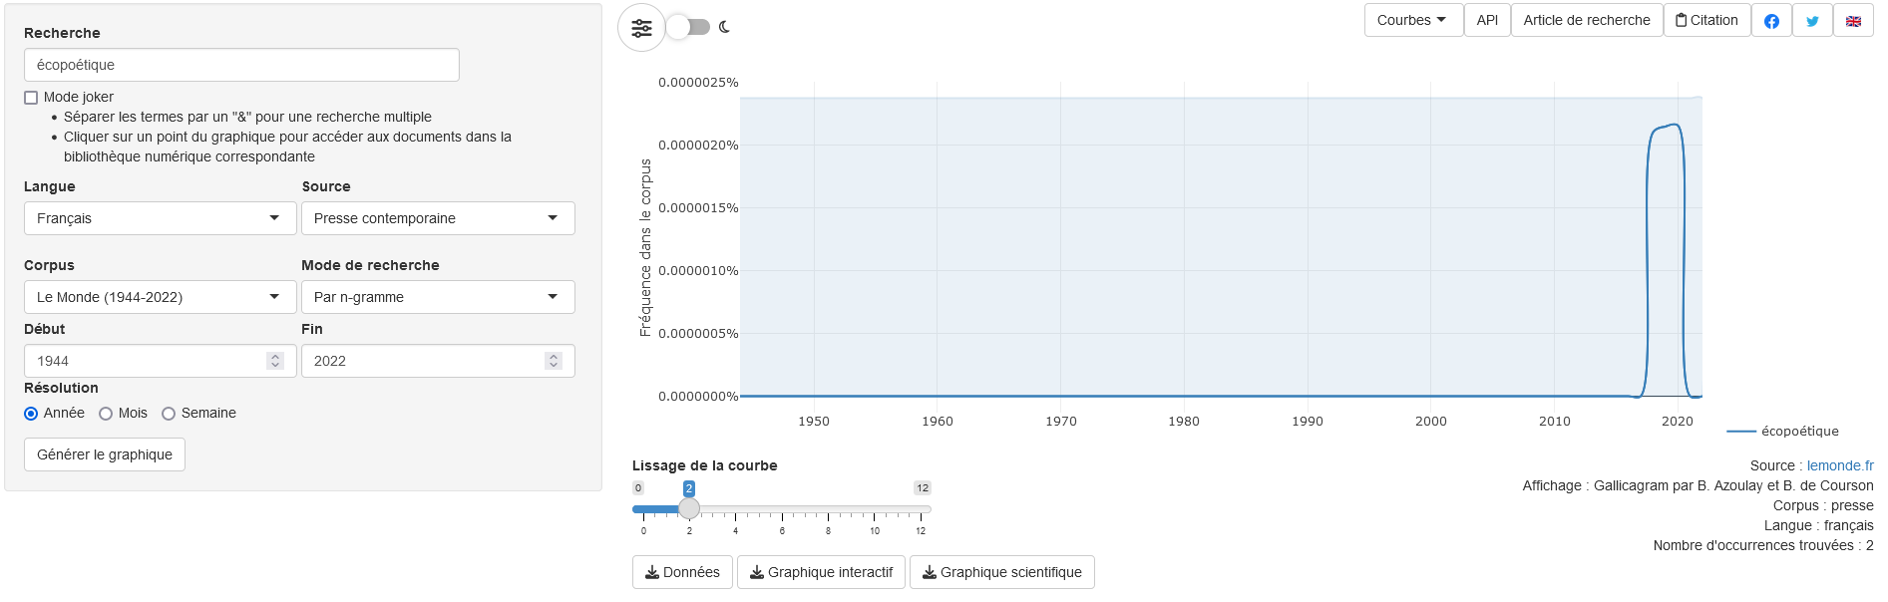
Task: Open the settings sliders icon button
Action: (641, 28)
